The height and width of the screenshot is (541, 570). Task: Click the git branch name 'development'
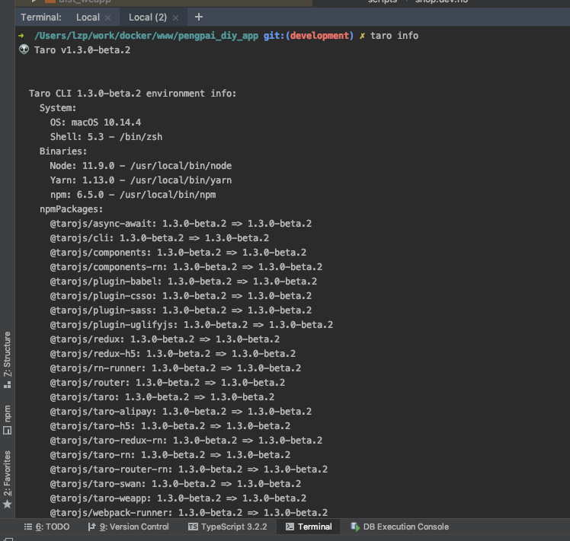319,36
